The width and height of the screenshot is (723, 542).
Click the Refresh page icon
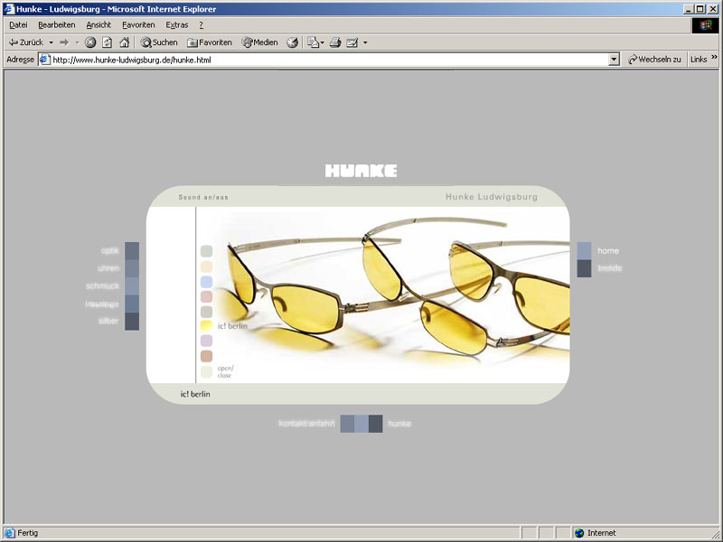click(107, 42)
